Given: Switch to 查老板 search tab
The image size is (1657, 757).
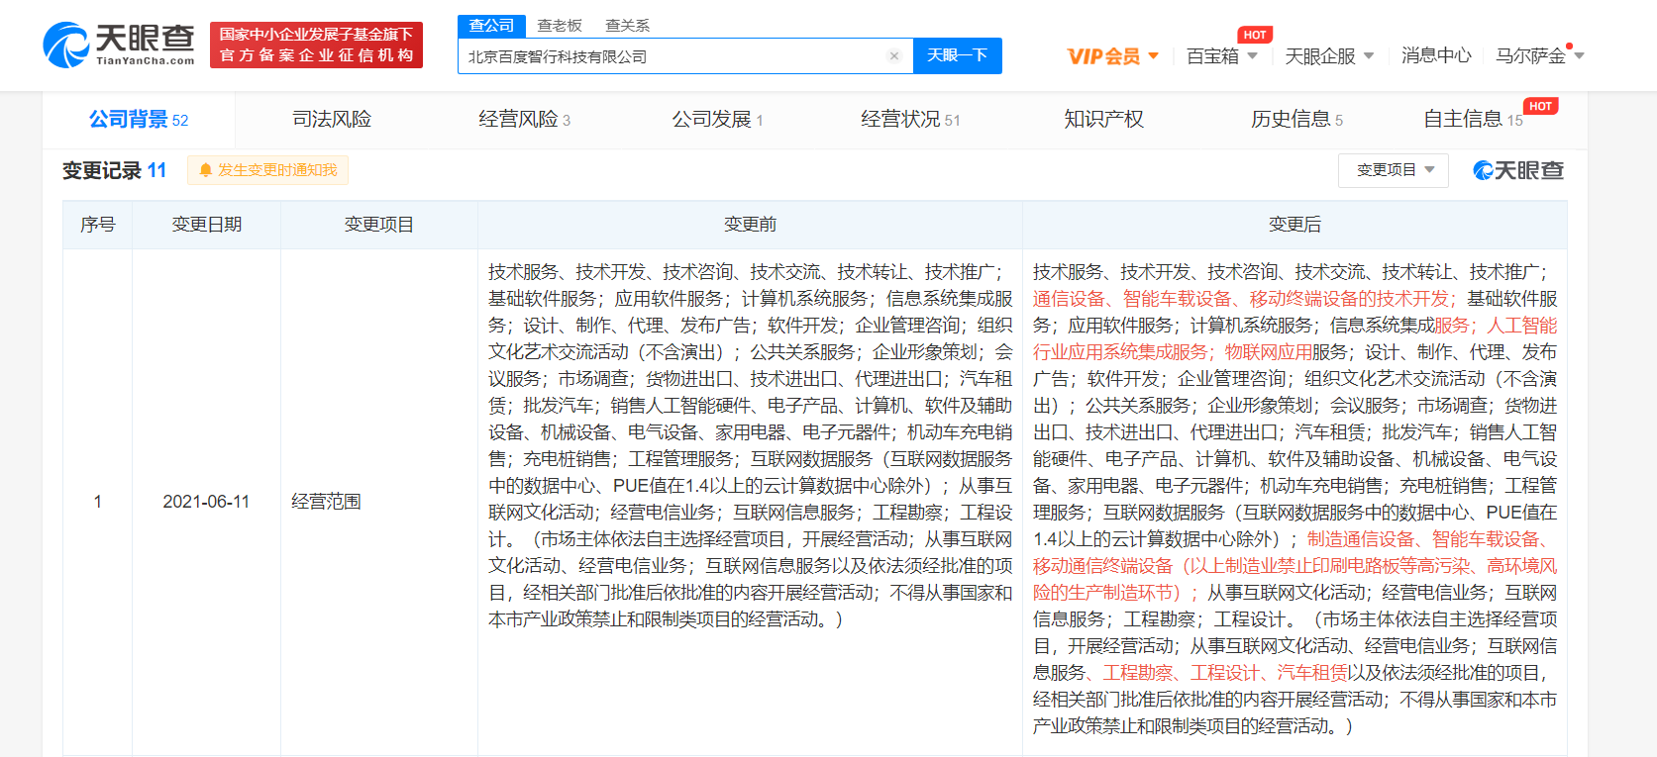Looking at the screenshot, I should click(560, 26).
